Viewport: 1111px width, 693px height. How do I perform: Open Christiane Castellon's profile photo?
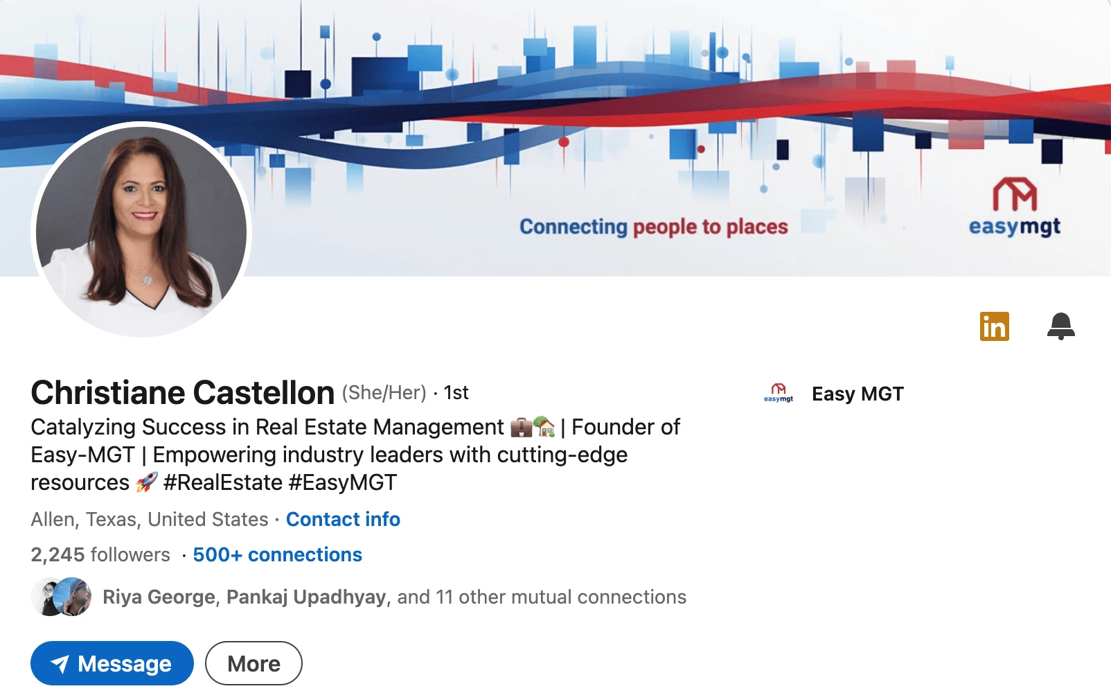tap(141, 231)
